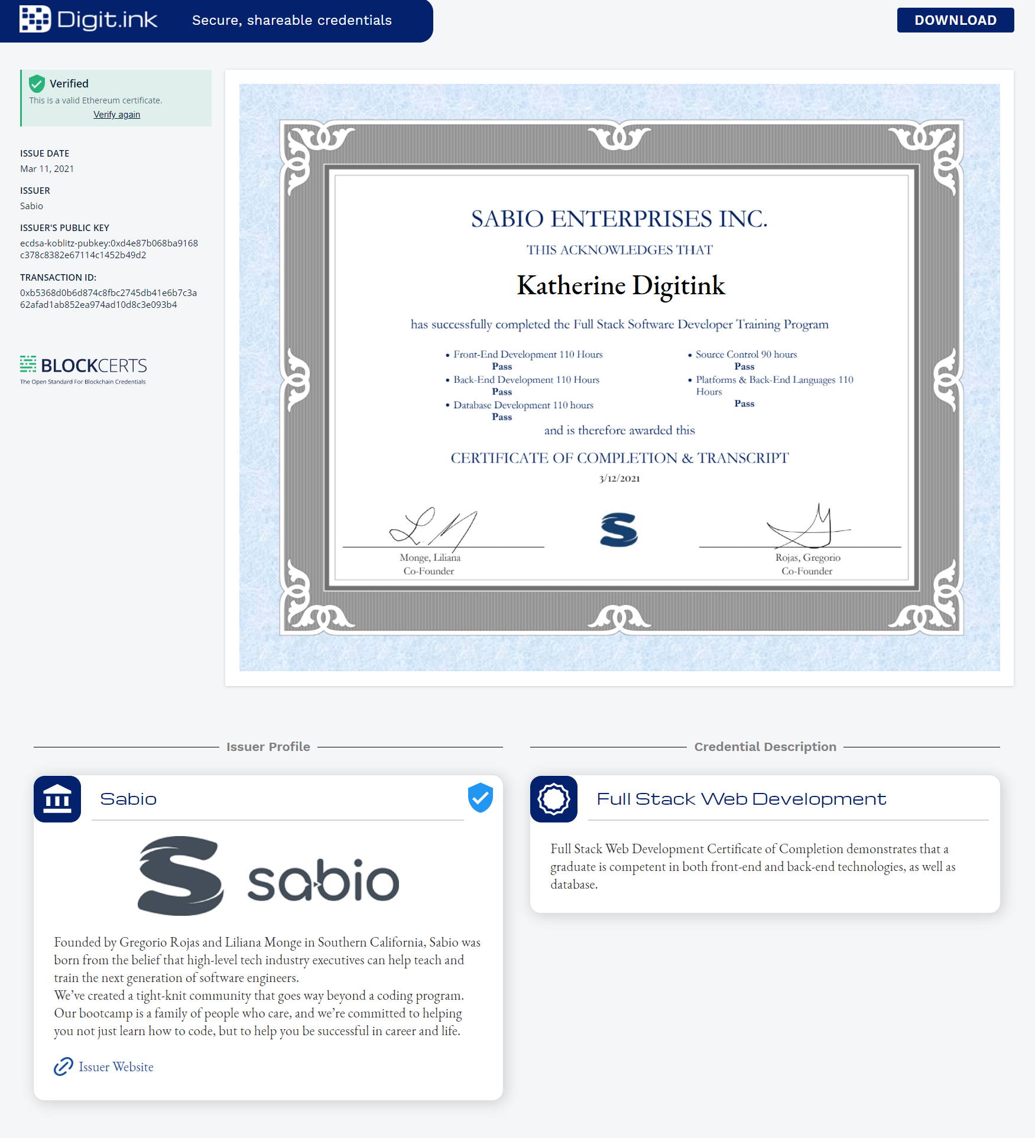The width and height of the screenshot is (1035, 1138).
Task: Click the Blockcerts logo
Action: pyautogui.click(x=83, y=370)
